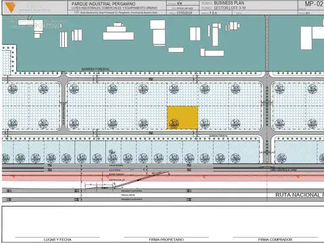Viewport: 324px width, 243px height.
Task: Click the 'FIRMA COMPRADOR' signature label
Action: [x=275, y=240]
